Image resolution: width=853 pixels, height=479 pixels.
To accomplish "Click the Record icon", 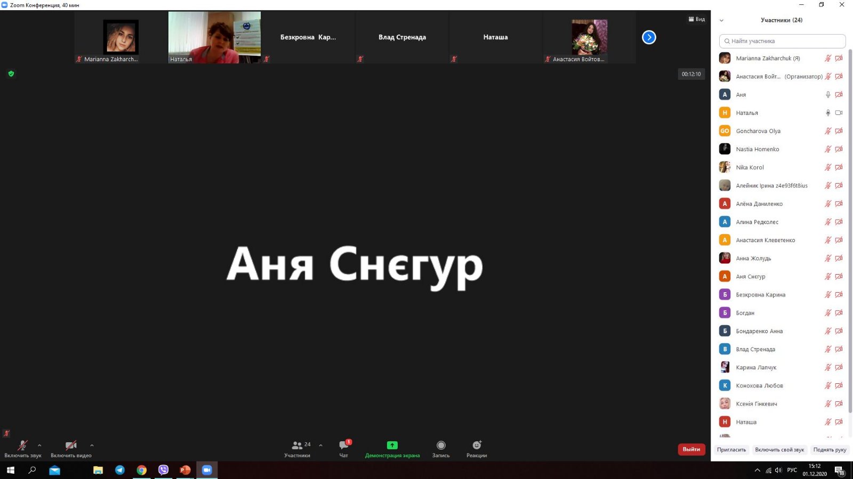I will click(440, 446).
